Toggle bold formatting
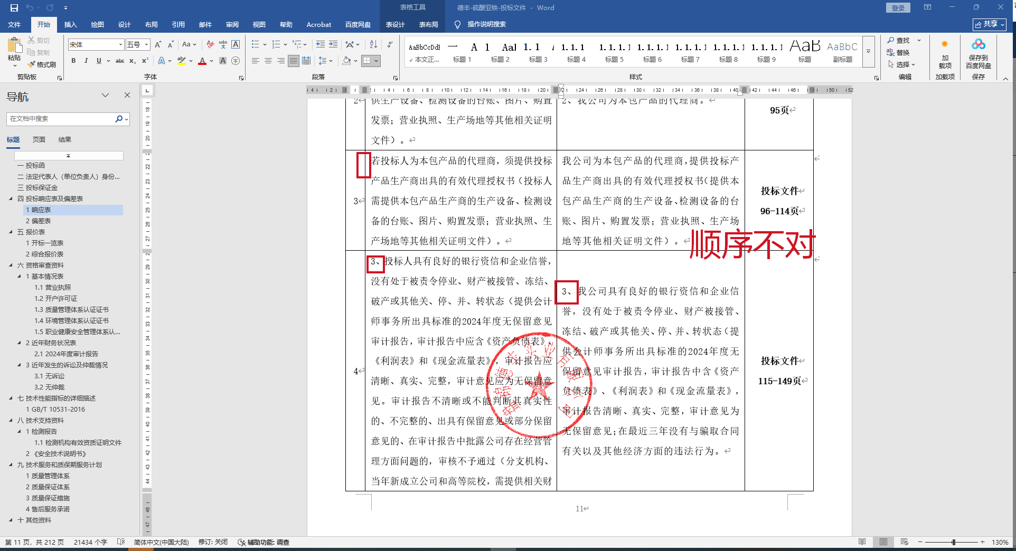The height and width of the screenshot is (551, 1016). [x=73, y=61]
